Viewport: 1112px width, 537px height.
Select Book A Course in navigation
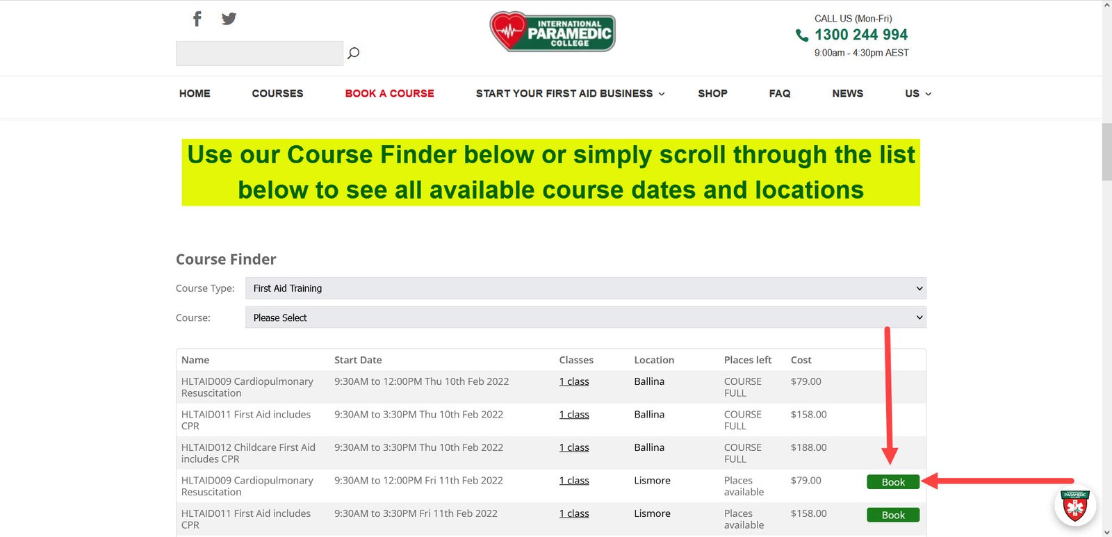[x=389, y=94]
